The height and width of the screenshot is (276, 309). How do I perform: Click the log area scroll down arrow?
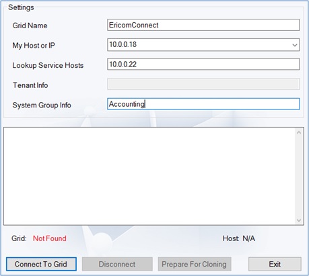pos(299,220)
